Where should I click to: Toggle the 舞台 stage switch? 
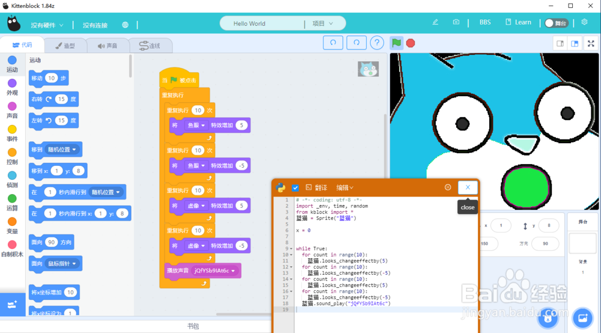coord(556,23)
